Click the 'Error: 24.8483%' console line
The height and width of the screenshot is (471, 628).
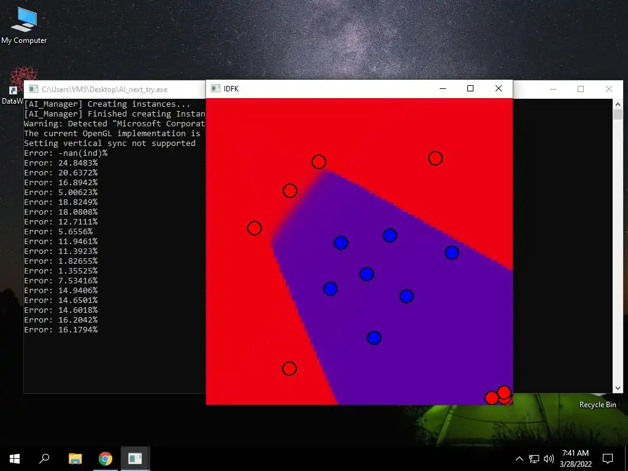click(61, 163)
